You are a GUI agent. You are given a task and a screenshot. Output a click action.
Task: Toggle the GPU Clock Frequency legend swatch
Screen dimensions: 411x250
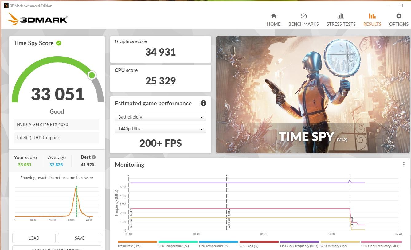tap(381, 242)
